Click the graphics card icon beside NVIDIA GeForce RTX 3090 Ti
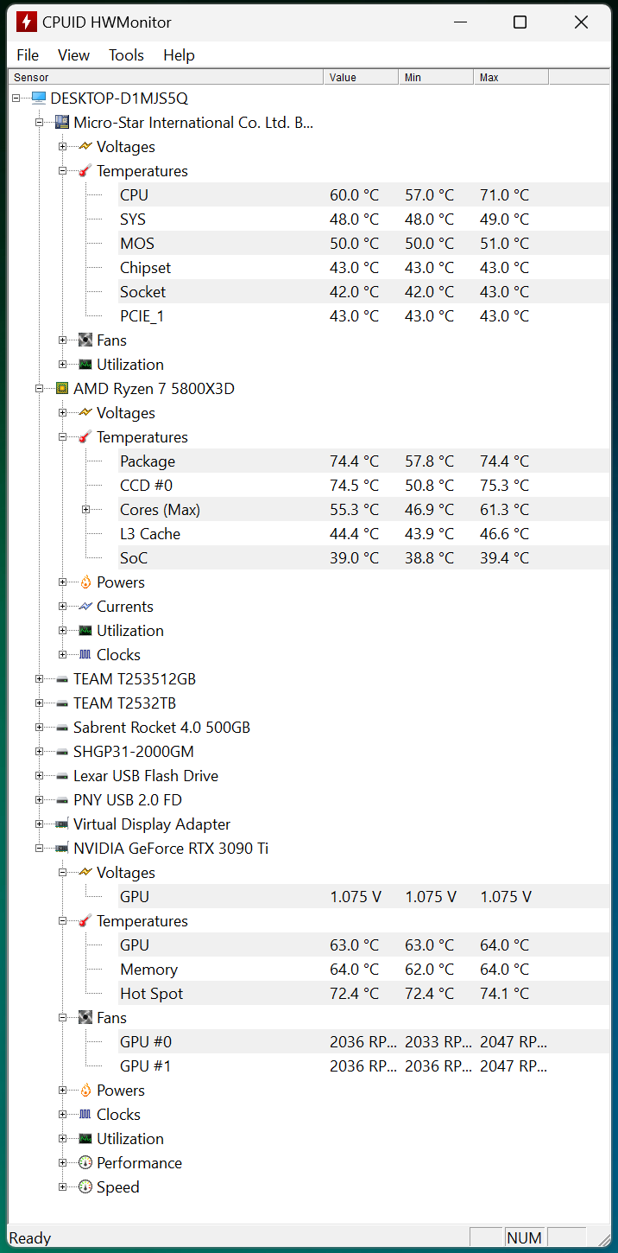This screenshot has width=618, height=1253. [x=62, y=849]
